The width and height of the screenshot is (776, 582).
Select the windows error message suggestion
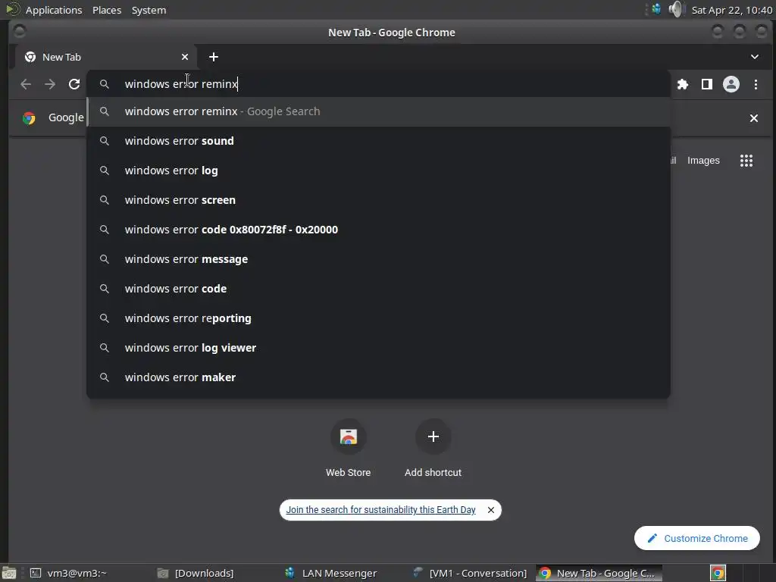(379, 259)
